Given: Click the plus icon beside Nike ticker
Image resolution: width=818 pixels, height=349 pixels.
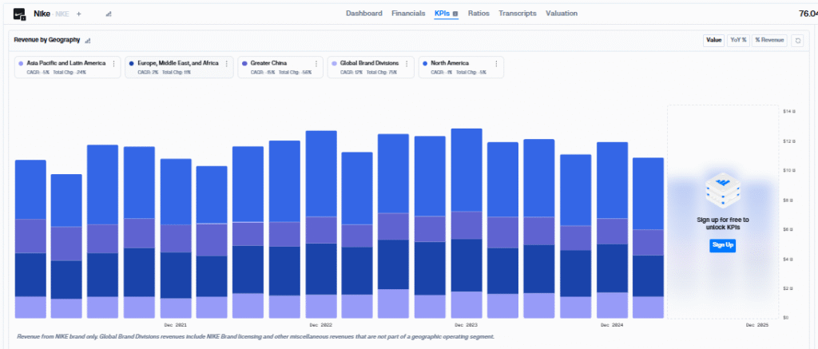Looking at the screenshot, I should (79, 14).
